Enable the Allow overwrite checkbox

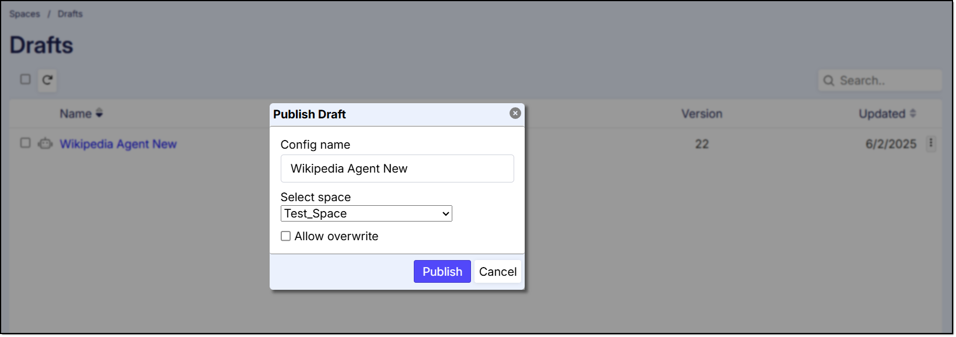tap(286, 236)
